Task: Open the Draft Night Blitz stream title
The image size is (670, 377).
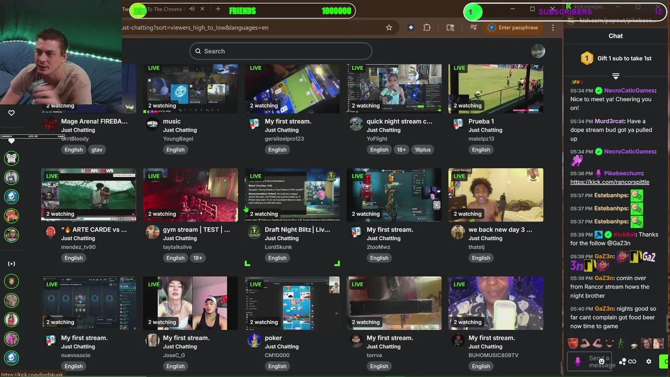Action: tap(297, 230)
